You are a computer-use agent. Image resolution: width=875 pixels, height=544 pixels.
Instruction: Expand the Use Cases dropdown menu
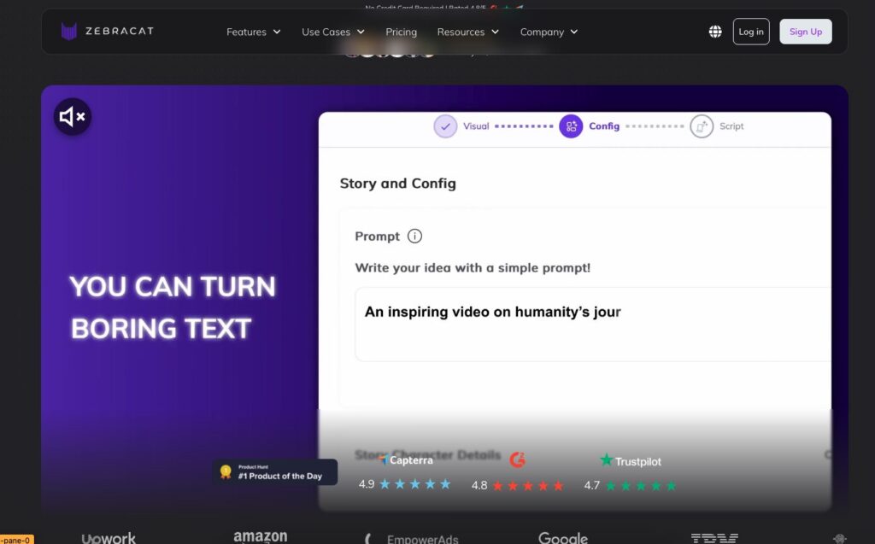pos(333,32)
